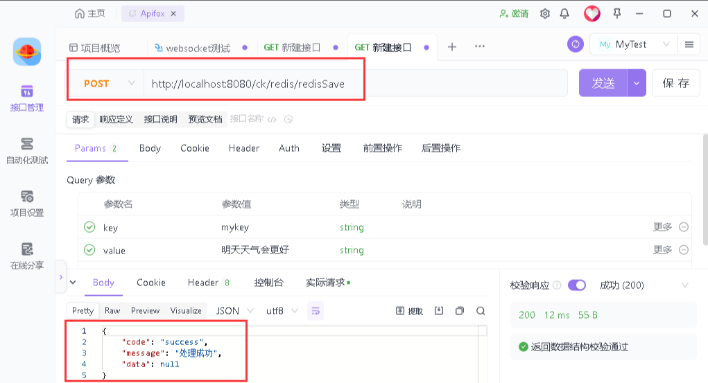708x383 pixels.
Task: Click the 明天天气会更好 parameter value
Action: 255,250
